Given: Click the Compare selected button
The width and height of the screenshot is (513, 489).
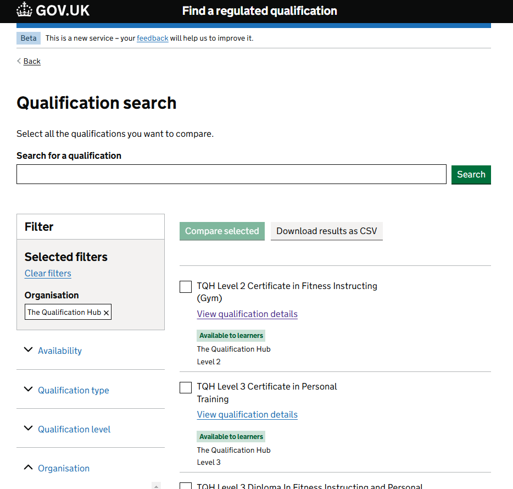Looking at the screenshot, I should pyautogui.click(x=222, y=231).
